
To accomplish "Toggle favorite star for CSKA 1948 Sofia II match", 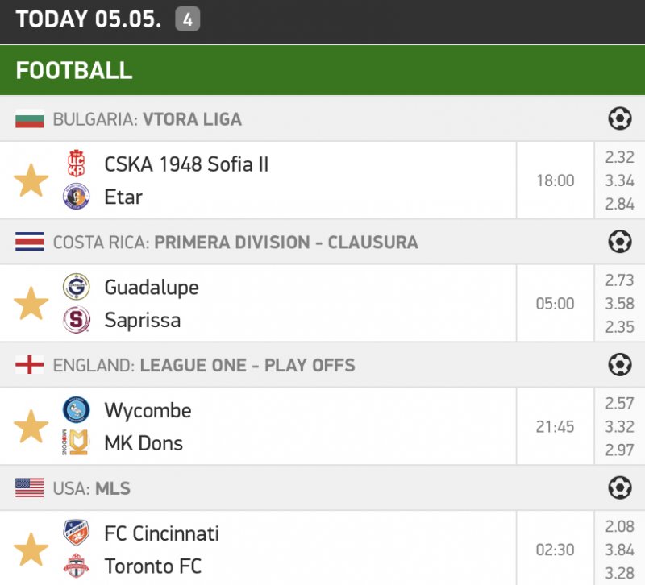I will [31, 180].
